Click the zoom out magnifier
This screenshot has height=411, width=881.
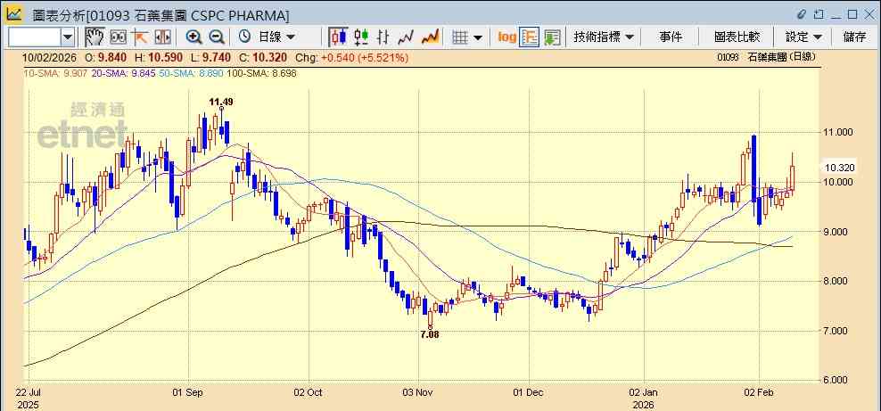pyautogui.click(x=217, y=37)
